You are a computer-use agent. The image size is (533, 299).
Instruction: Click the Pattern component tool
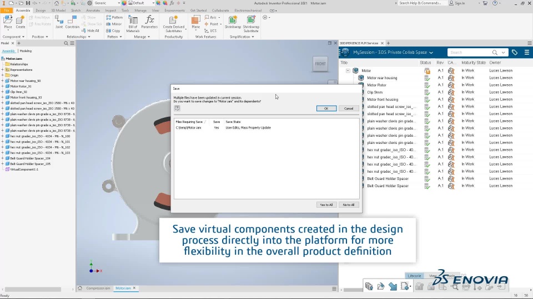point(114,17)
